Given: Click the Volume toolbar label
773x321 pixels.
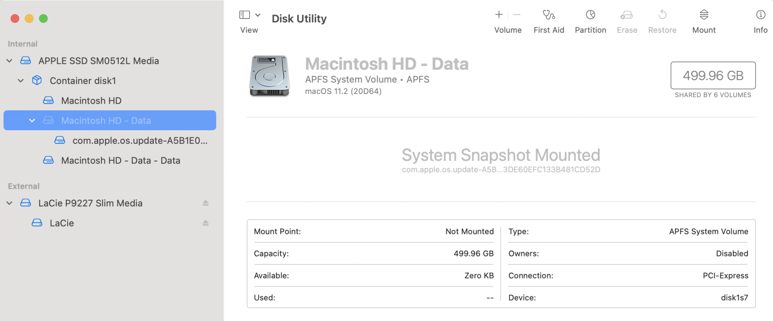Looking at the screenshot, I should (x=508, y=30).
